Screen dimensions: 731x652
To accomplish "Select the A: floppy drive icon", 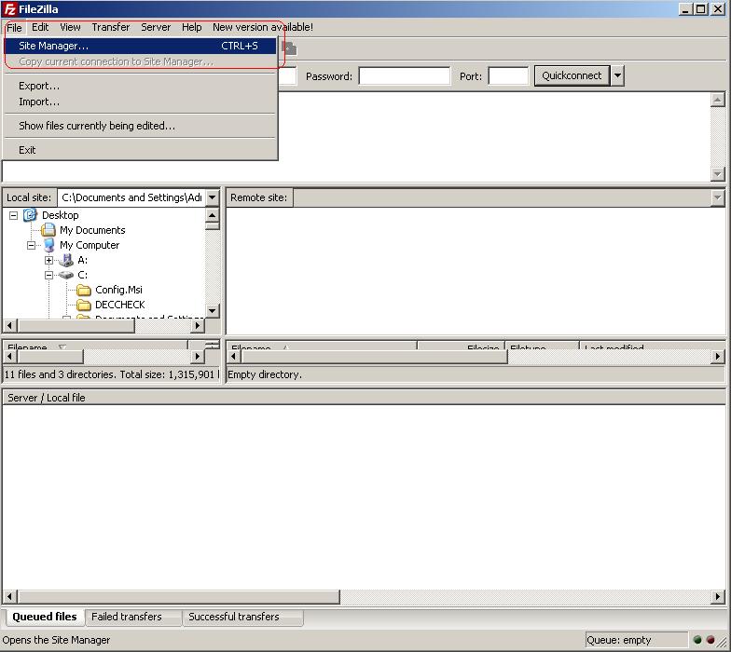I will [x=66, y=260].
